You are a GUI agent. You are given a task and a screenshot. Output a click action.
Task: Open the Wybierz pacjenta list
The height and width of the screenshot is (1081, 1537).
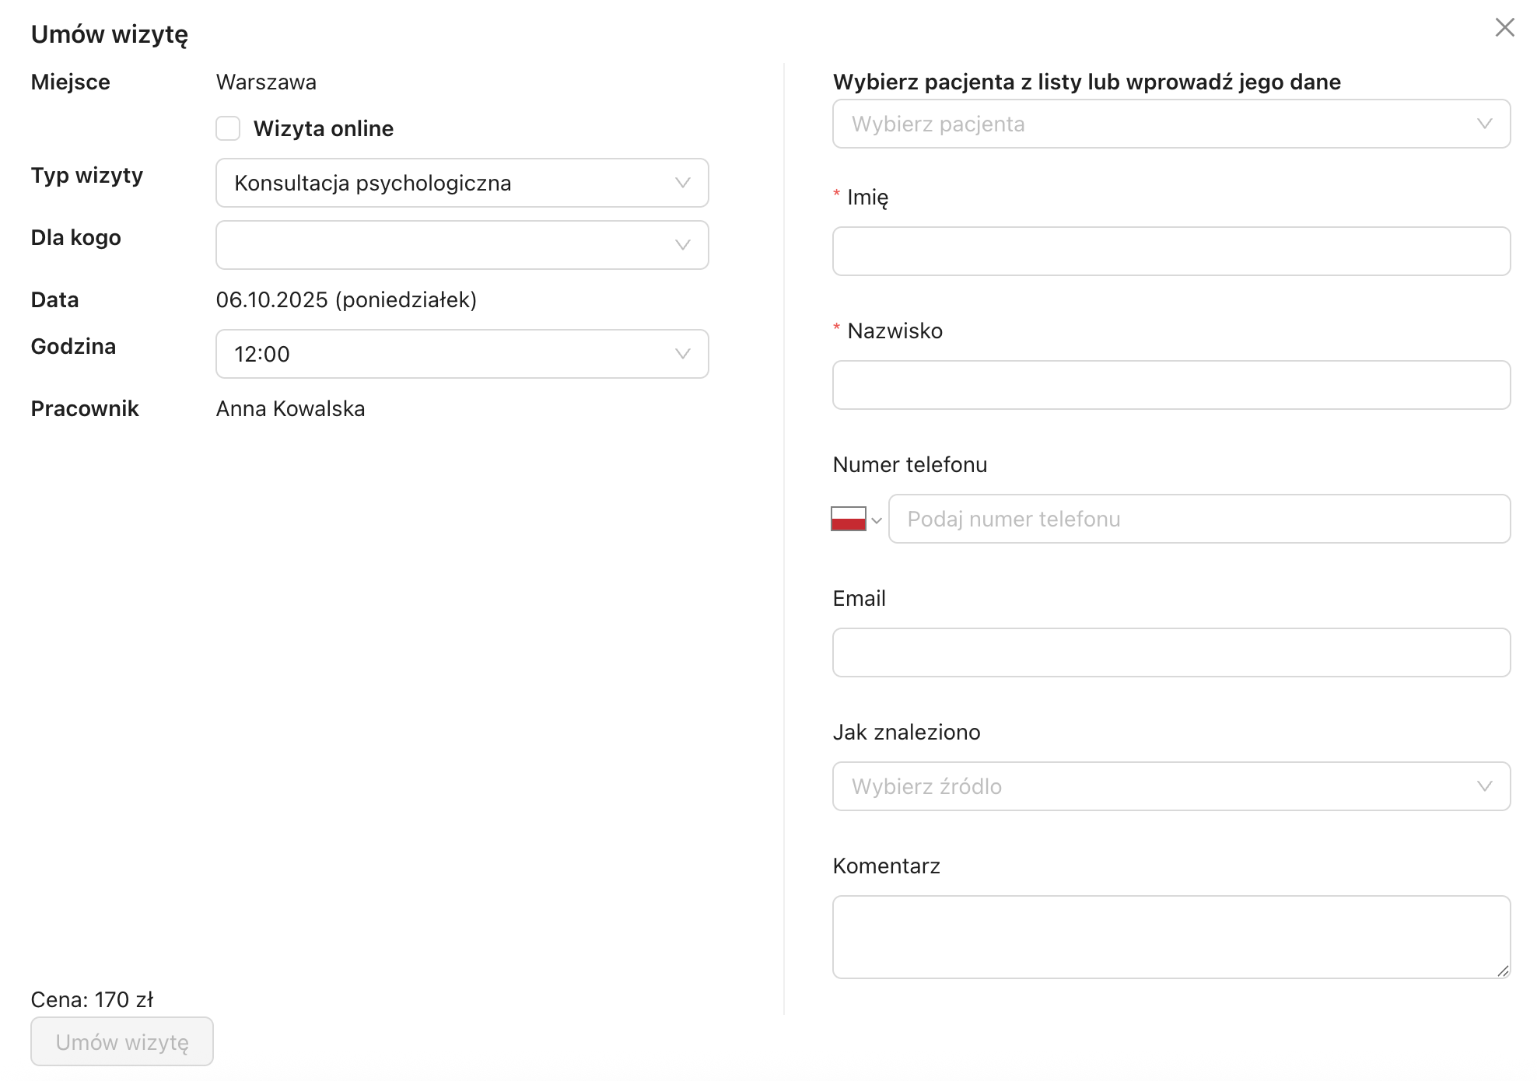pyautogui.click(x=1171, y=124)
